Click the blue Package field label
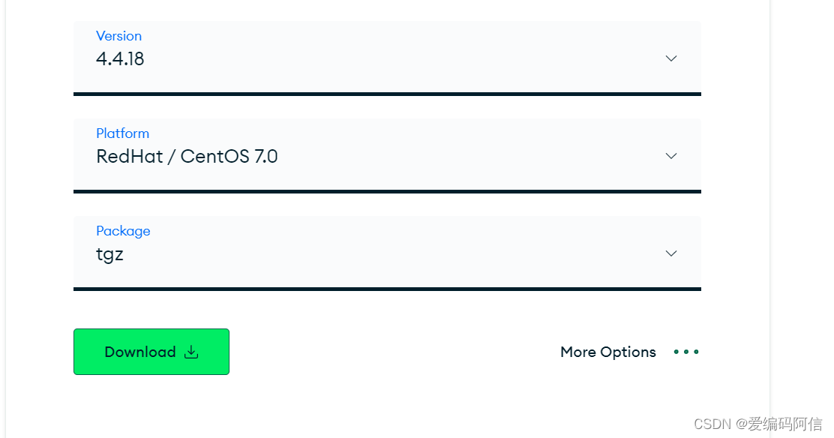The width and height of the screenshot is (834, 438). [x=123, y=231]
